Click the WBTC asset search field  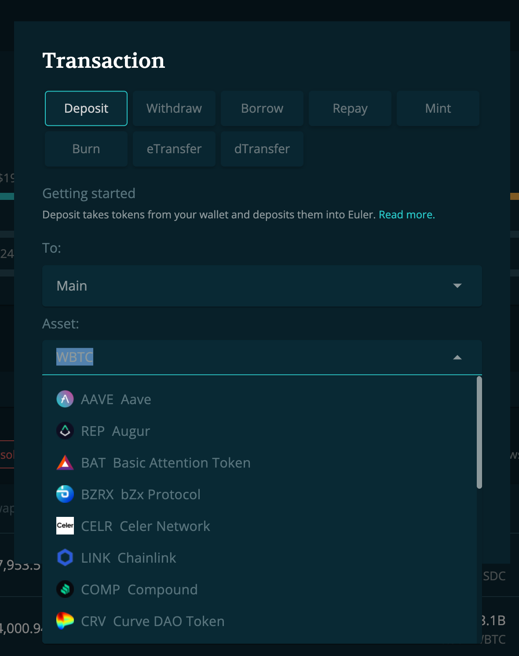pyautogui.click(x=176, y=357)
